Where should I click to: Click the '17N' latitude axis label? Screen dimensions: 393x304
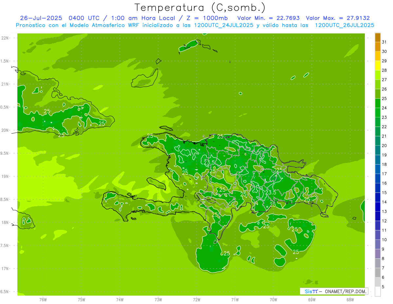[x=6, y=269]
